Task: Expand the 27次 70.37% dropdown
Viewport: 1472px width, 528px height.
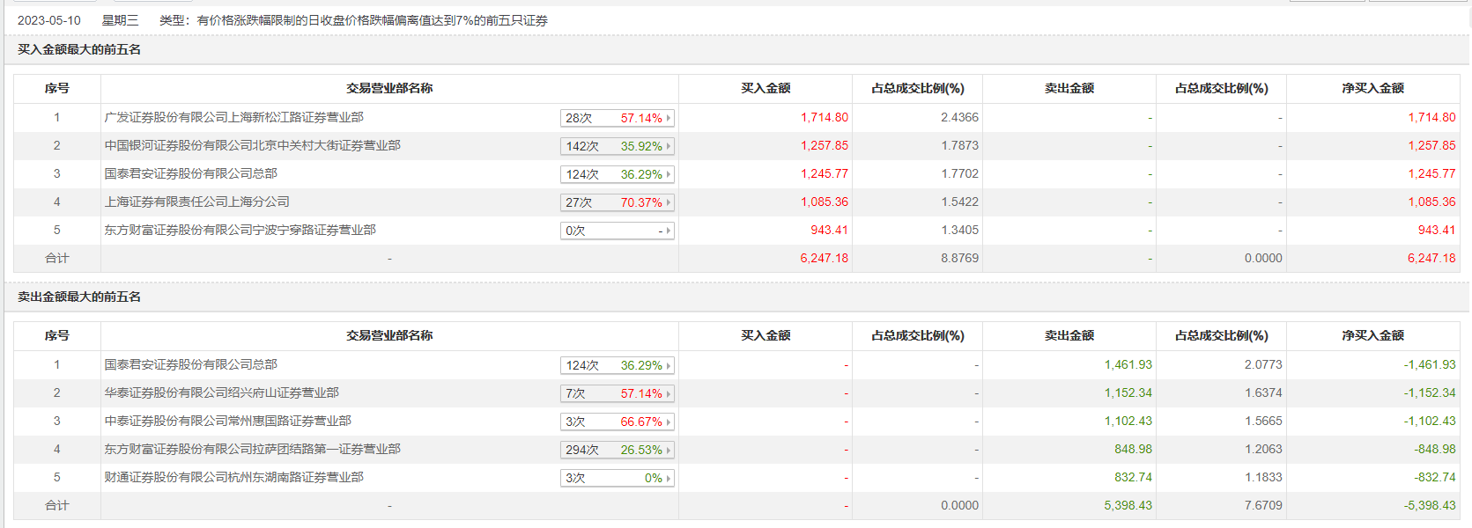Action: (x=669, y=202)
